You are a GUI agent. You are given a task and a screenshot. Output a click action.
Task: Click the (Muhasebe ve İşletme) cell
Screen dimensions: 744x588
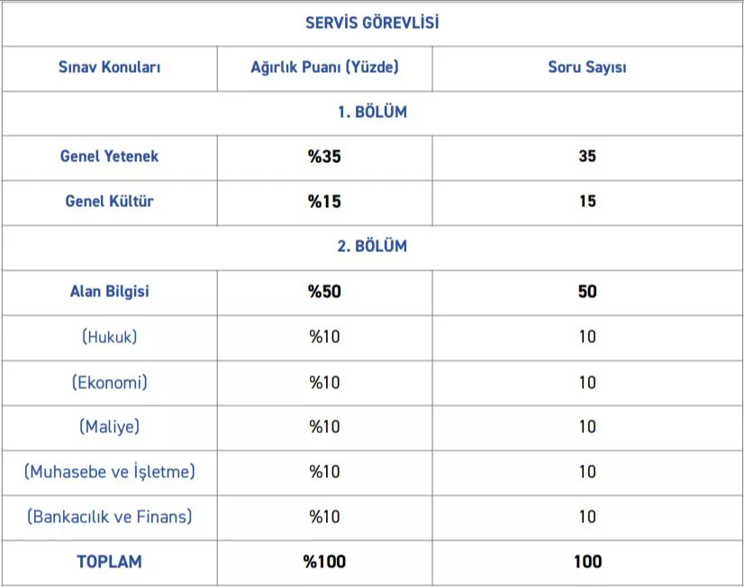110,473
